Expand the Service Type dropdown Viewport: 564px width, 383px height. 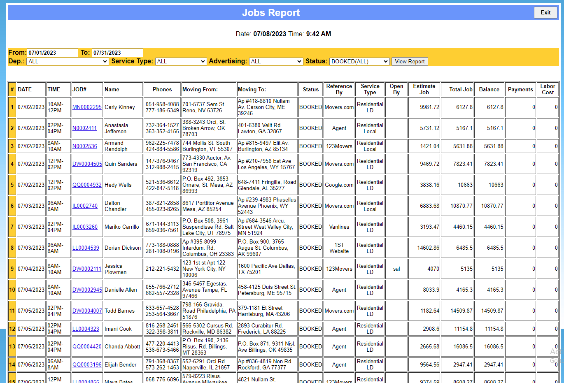pyautogui.click(x=181, y=61)
